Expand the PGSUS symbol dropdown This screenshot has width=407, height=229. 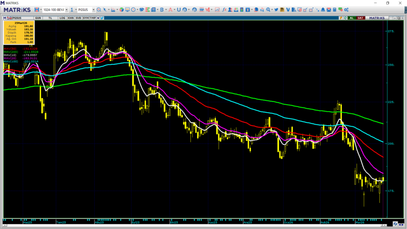[93, 10]
